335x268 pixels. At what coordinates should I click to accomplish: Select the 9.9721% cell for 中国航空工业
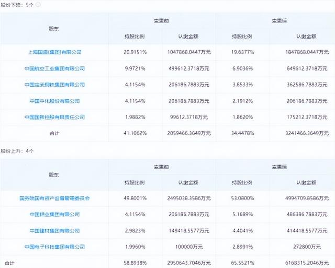(x=135, y=68)
